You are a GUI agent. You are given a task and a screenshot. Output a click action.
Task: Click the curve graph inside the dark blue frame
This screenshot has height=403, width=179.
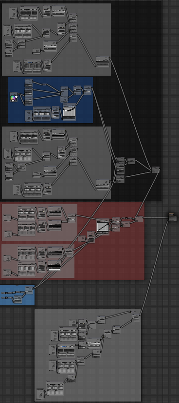[70, 112]
